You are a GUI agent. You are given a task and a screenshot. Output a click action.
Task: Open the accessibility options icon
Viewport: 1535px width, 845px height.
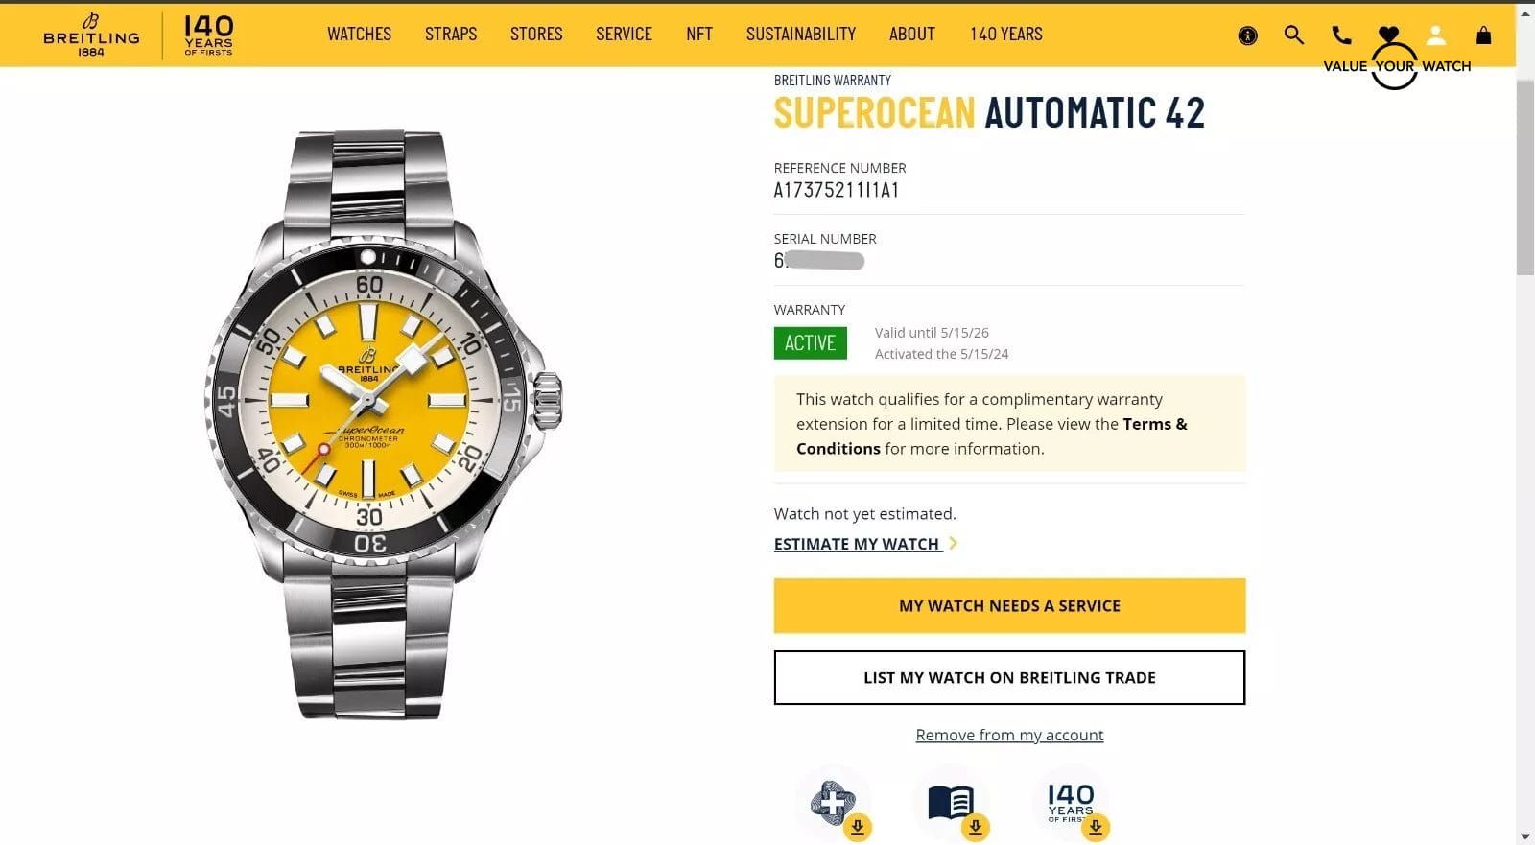[x=1246, y=35]
